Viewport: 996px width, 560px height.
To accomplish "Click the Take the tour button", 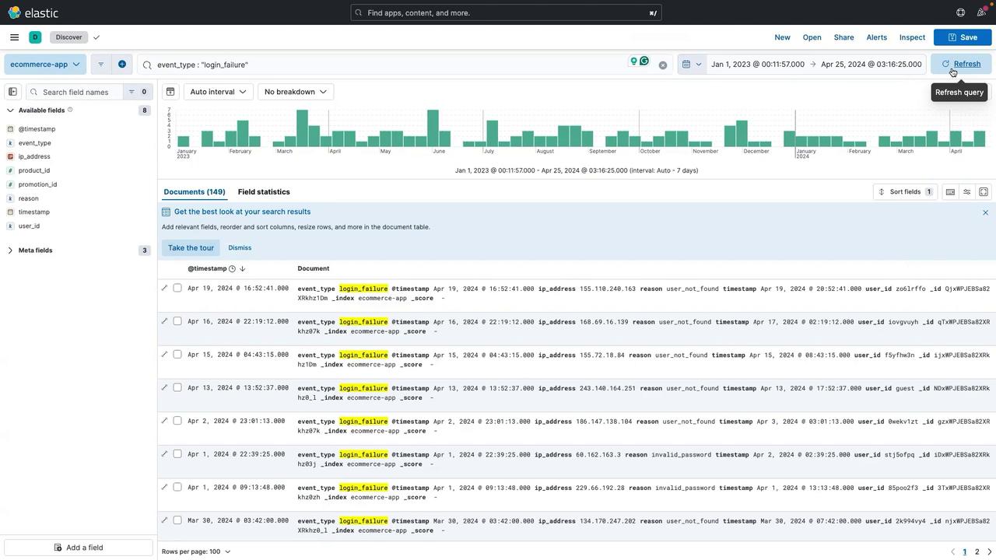I will [x=191, y=248].
